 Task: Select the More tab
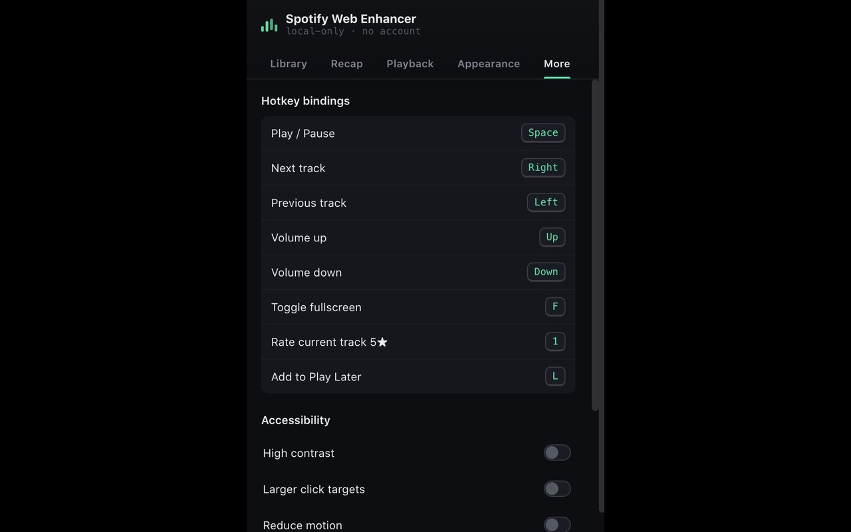(557, 64)
